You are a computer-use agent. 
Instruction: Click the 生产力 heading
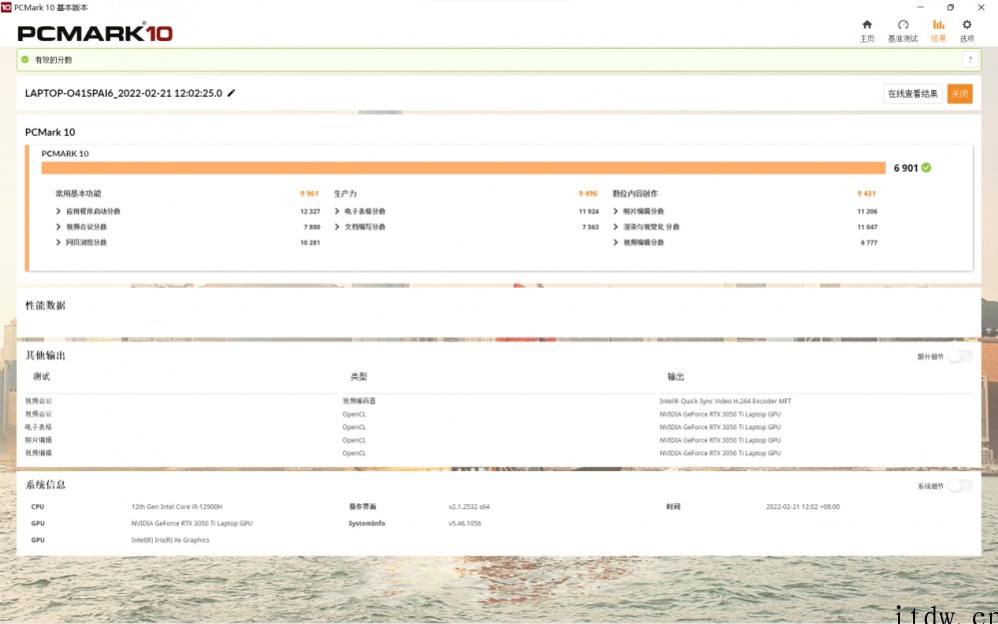pos(346,194)
